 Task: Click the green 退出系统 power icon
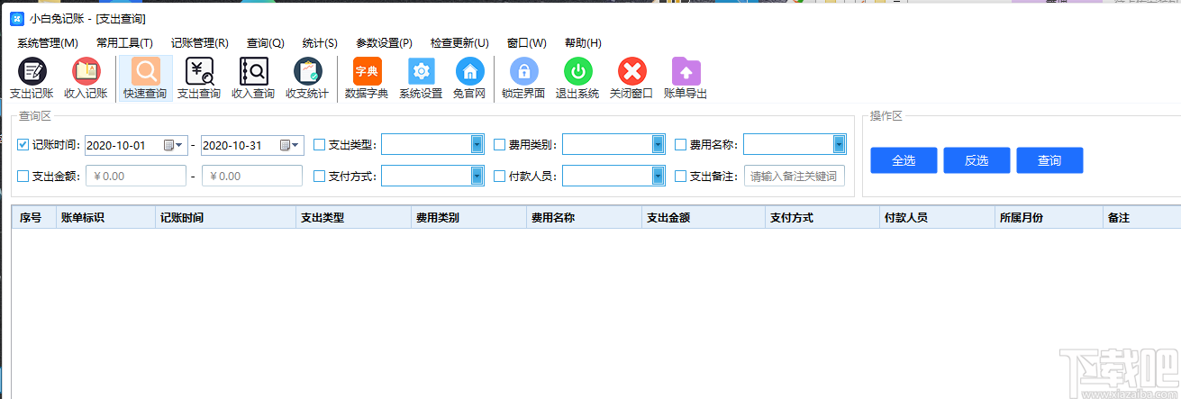coord(577,77)
